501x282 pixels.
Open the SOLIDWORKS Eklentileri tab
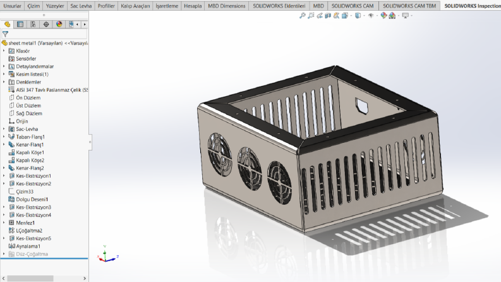(279, 6)
